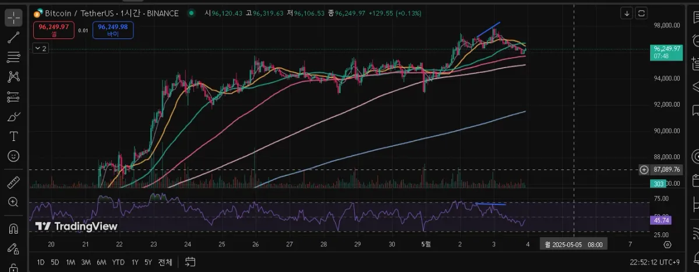Select the crosshair cursor tool
Screen dimensions: 699x272
[x=13, y=17]
